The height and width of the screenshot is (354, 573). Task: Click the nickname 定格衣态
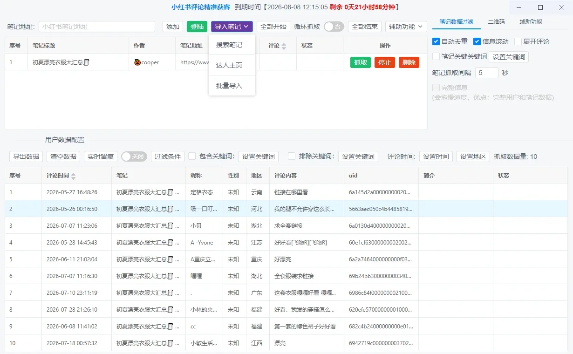(202, 192)
